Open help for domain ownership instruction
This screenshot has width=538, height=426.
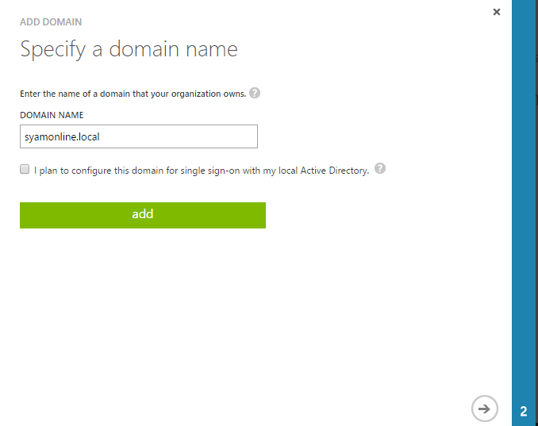click(255, 93)
